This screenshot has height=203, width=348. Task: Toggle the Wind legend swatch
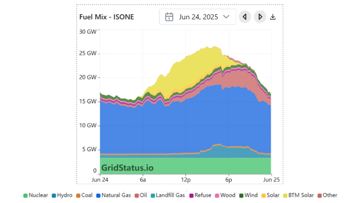(x=241, y=196)
